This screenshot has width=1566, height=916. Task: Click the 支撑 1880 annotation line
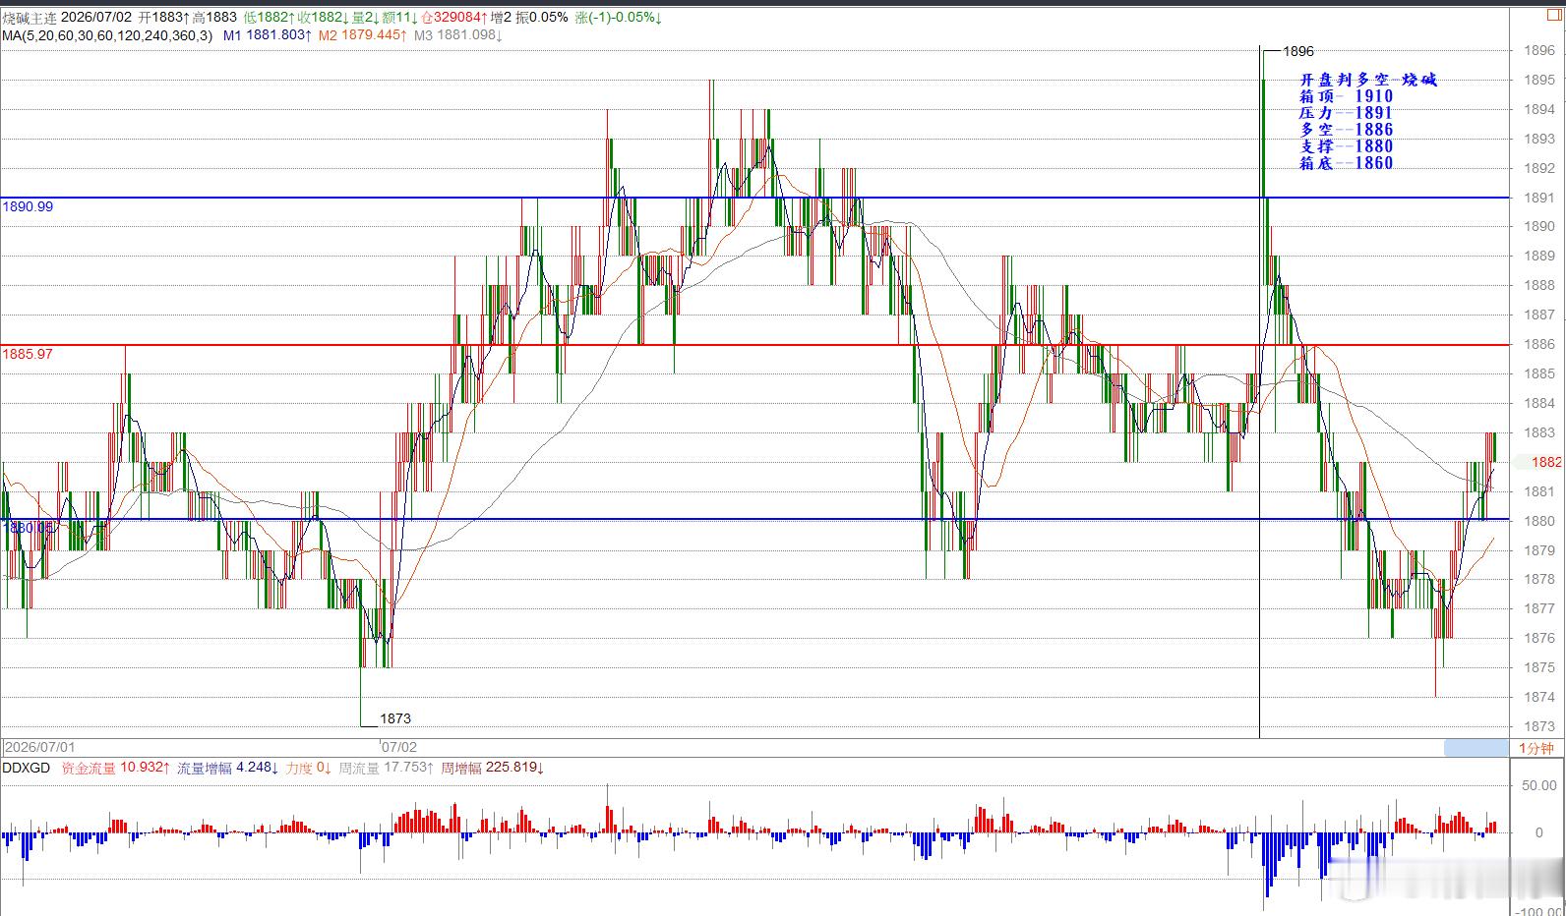coord(1347,146)
